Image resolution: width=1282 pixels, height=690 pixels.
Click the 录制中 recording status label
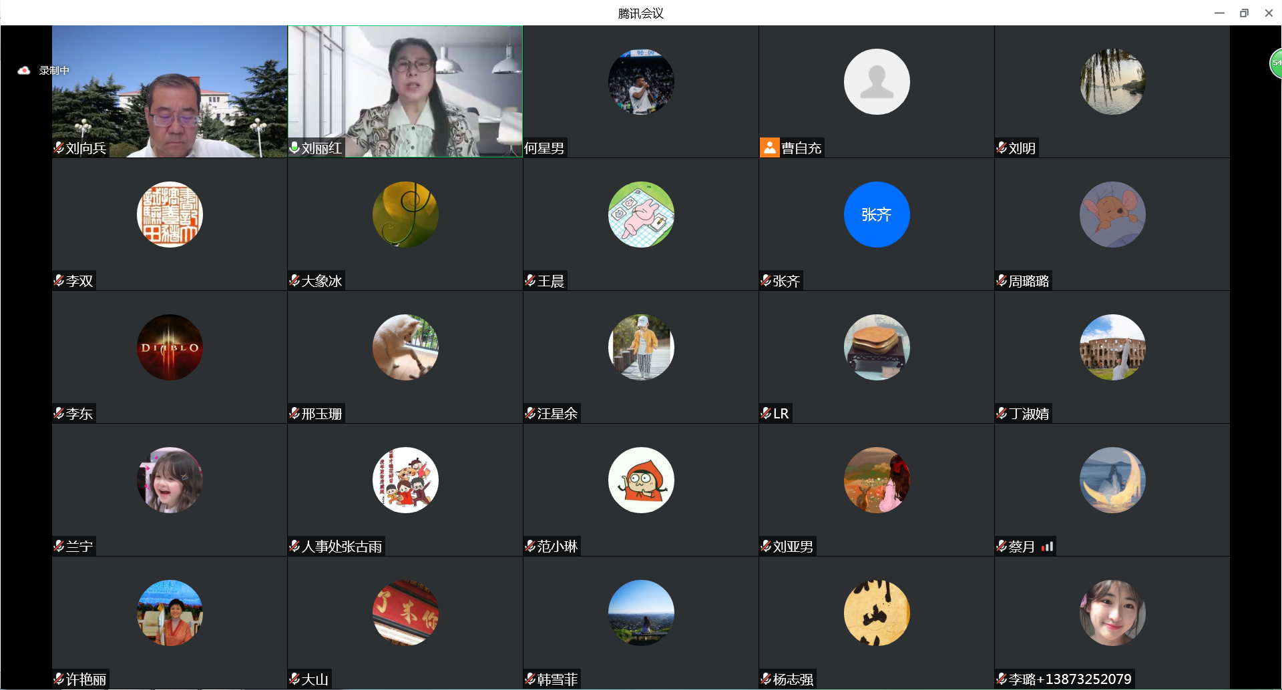(54, 69)
